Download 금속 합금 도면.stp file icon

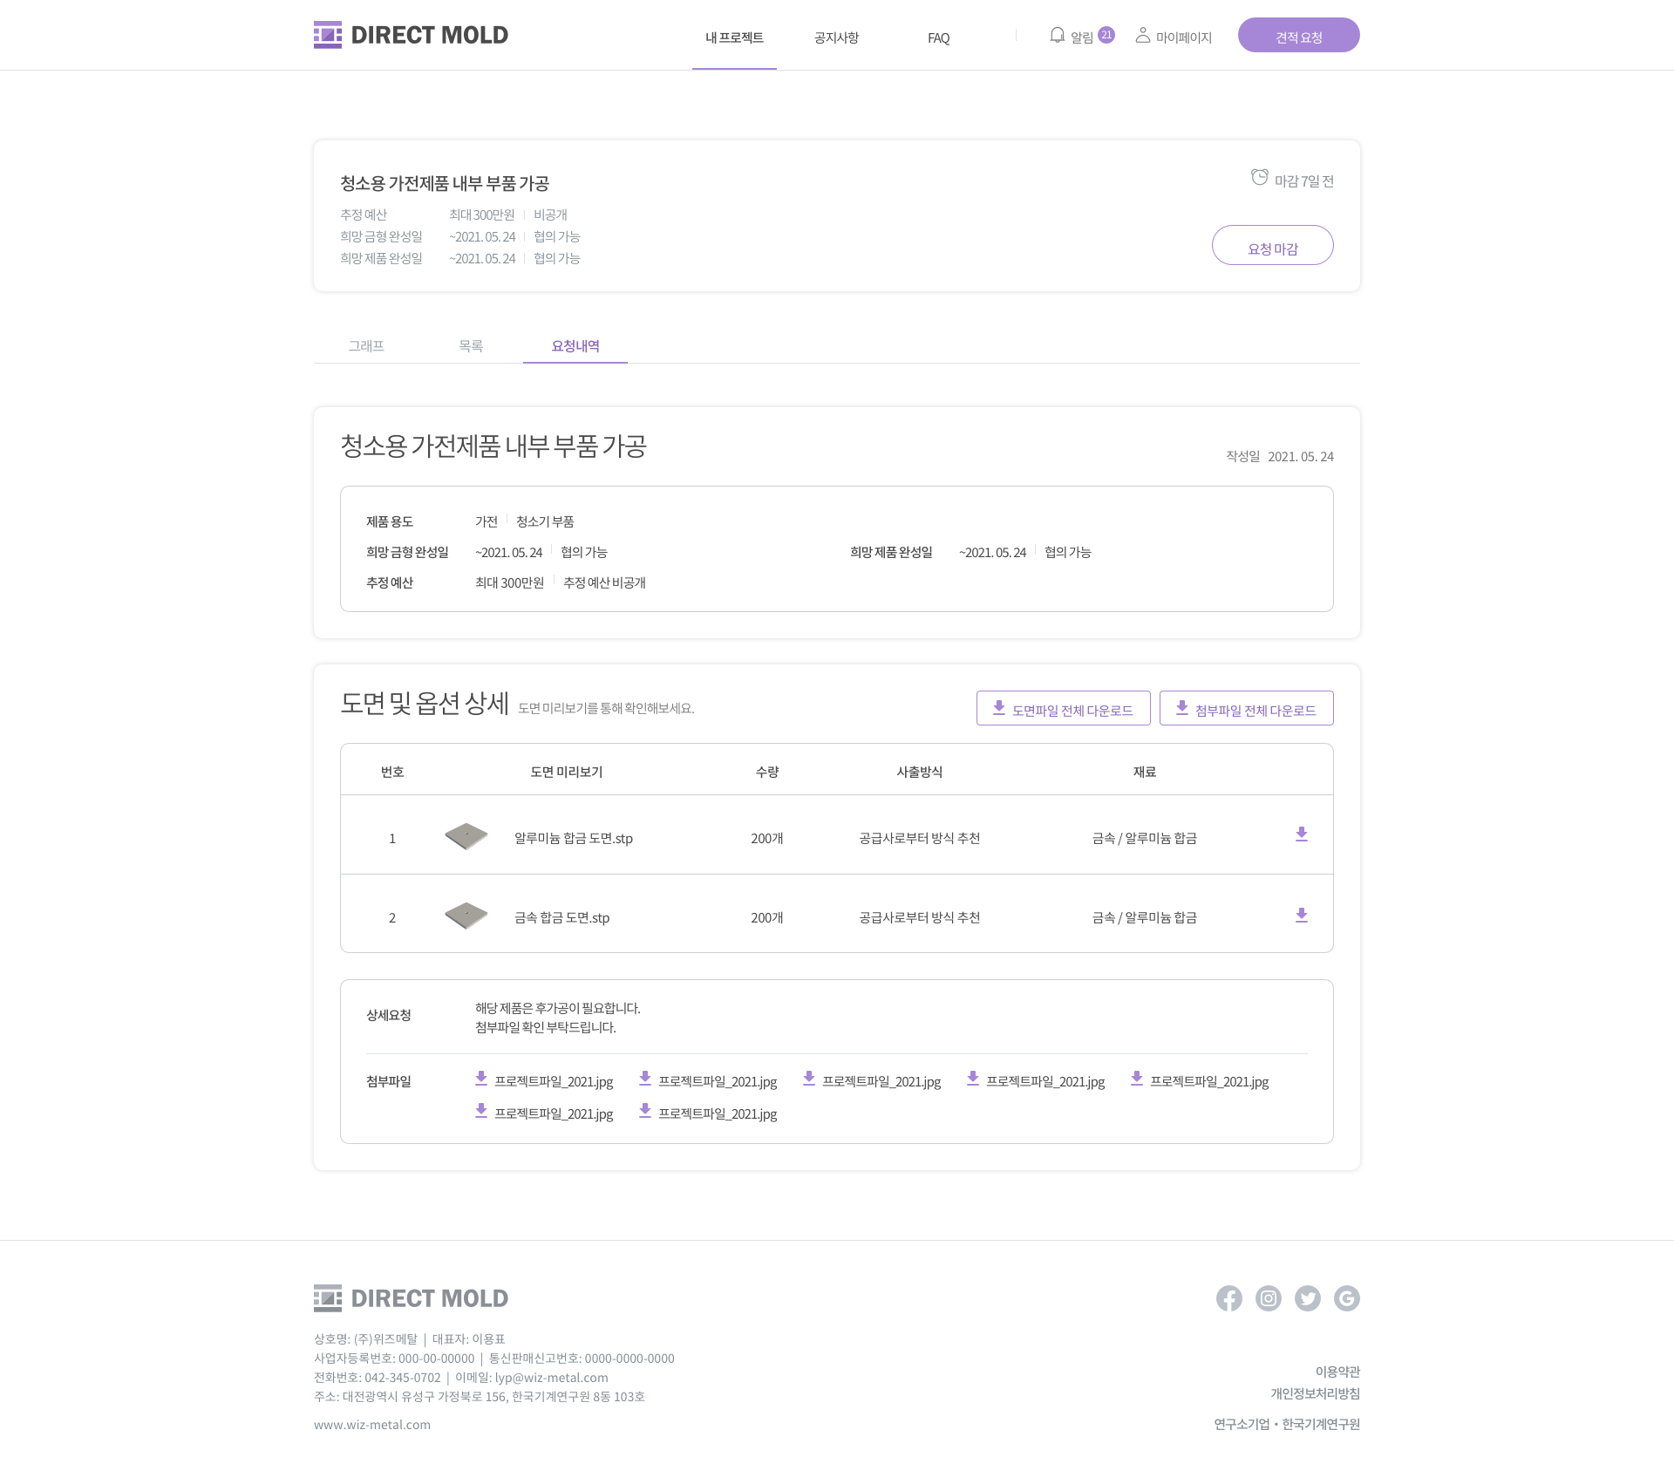click(x=1301, y=916)
